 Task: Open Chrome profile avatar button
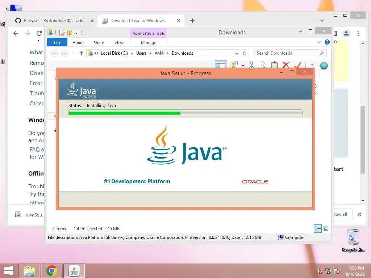[346, 33]
